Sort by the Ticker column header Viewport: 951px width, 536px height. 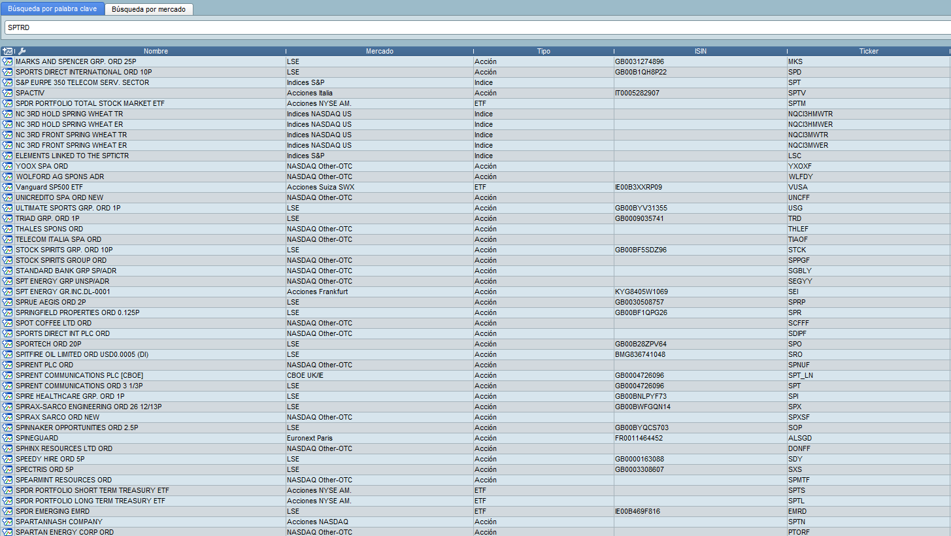tap(869, 51)
